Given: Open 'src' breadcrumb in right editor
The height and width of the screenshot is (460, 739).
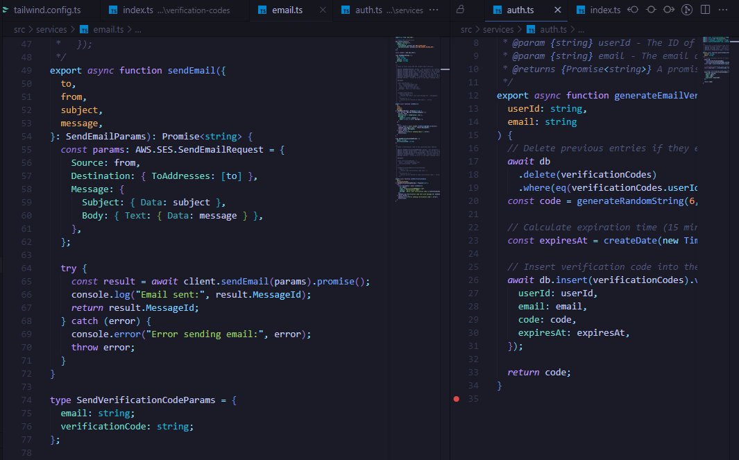Looking at the screenshot, I should (x=466, y=29).
